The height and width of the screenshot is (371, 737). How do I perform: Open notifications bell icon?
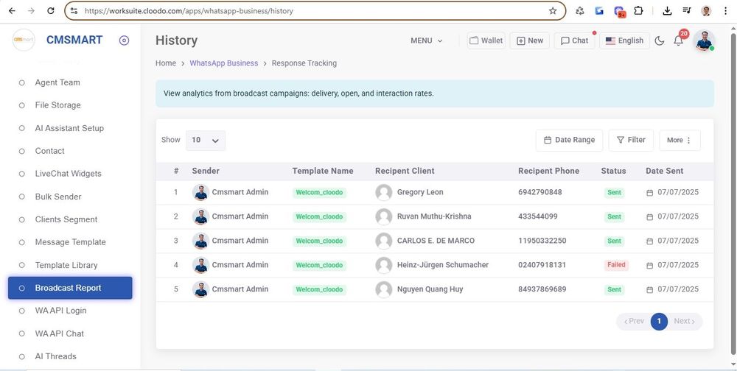click(x=678, y=41)
